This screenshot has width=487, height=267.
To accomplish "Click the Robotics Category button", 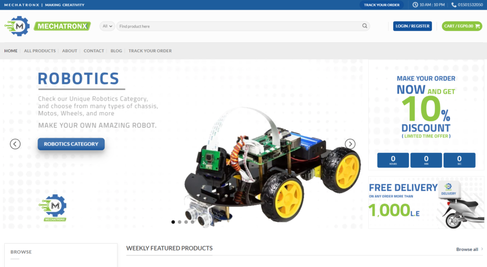I will coord(71,144).
